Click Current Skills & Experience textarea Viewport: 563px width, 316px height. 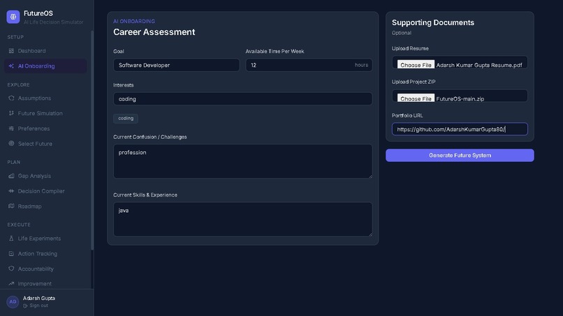click(242, 219)
